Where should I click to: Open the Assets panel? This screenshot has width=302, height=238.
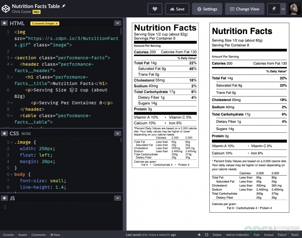coord(23,235)
